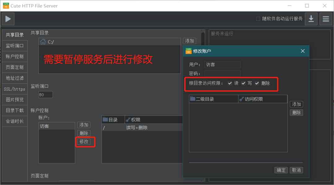Click the home icon beside C:/
Viewport: 334px width, 185px height.
pyautogui.click(x=43, y=42)
